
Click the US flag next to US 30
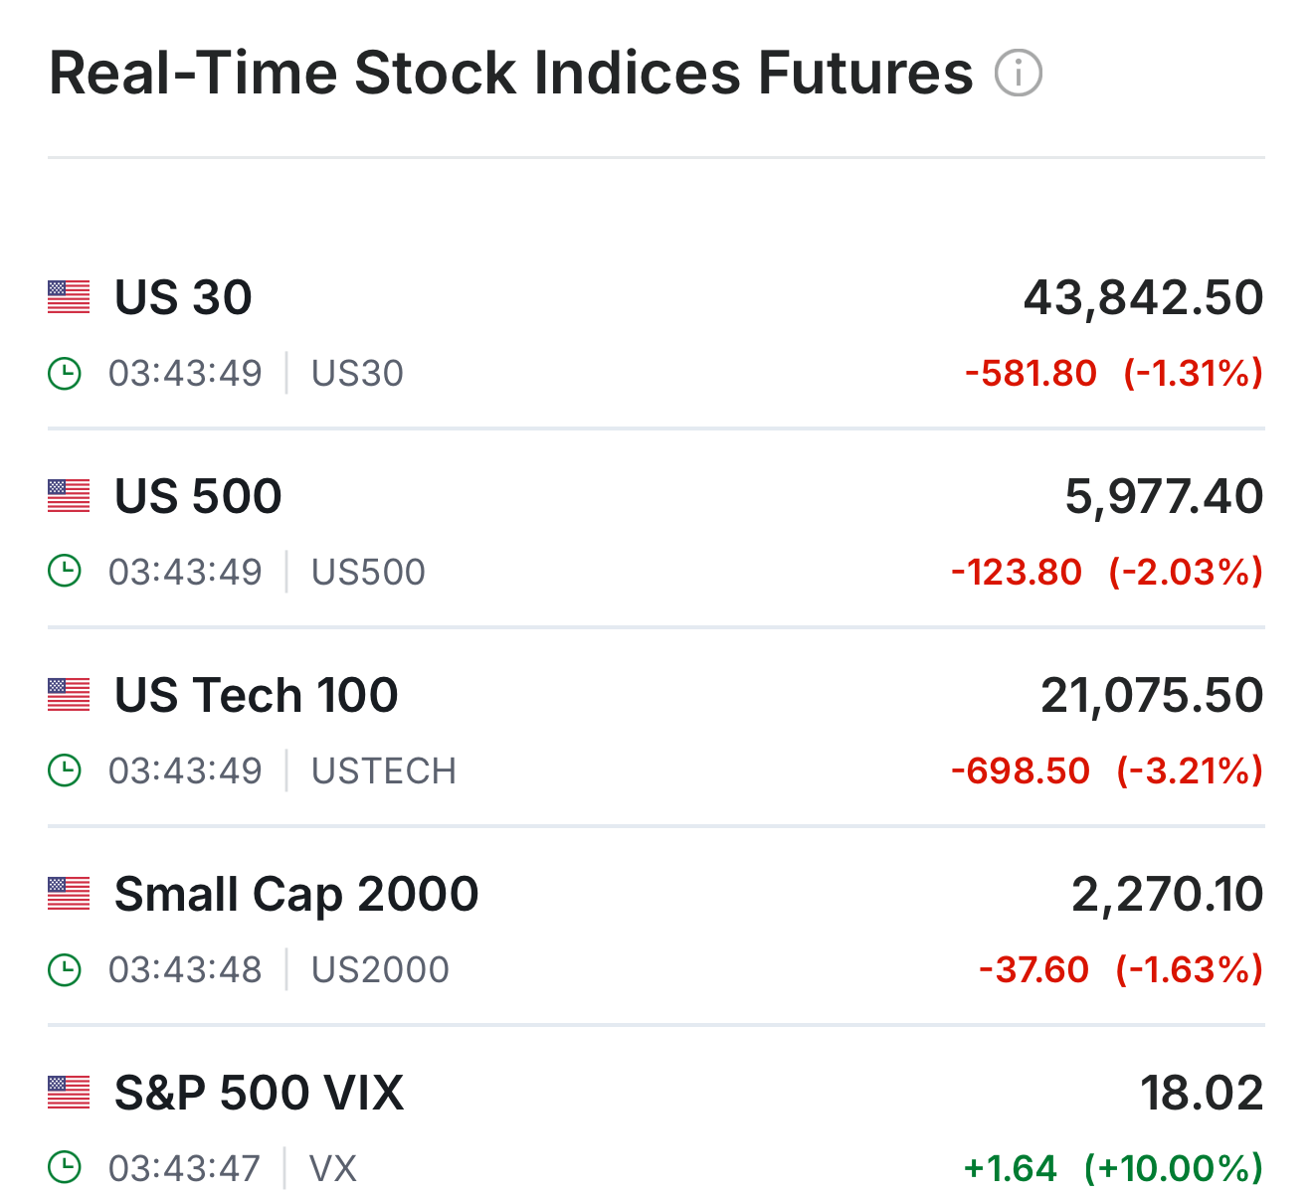coord(69,297)
